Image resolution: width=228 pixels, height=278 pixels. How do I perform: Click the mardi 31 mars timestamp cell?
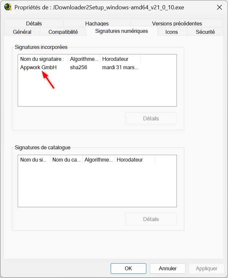[120, 67]
